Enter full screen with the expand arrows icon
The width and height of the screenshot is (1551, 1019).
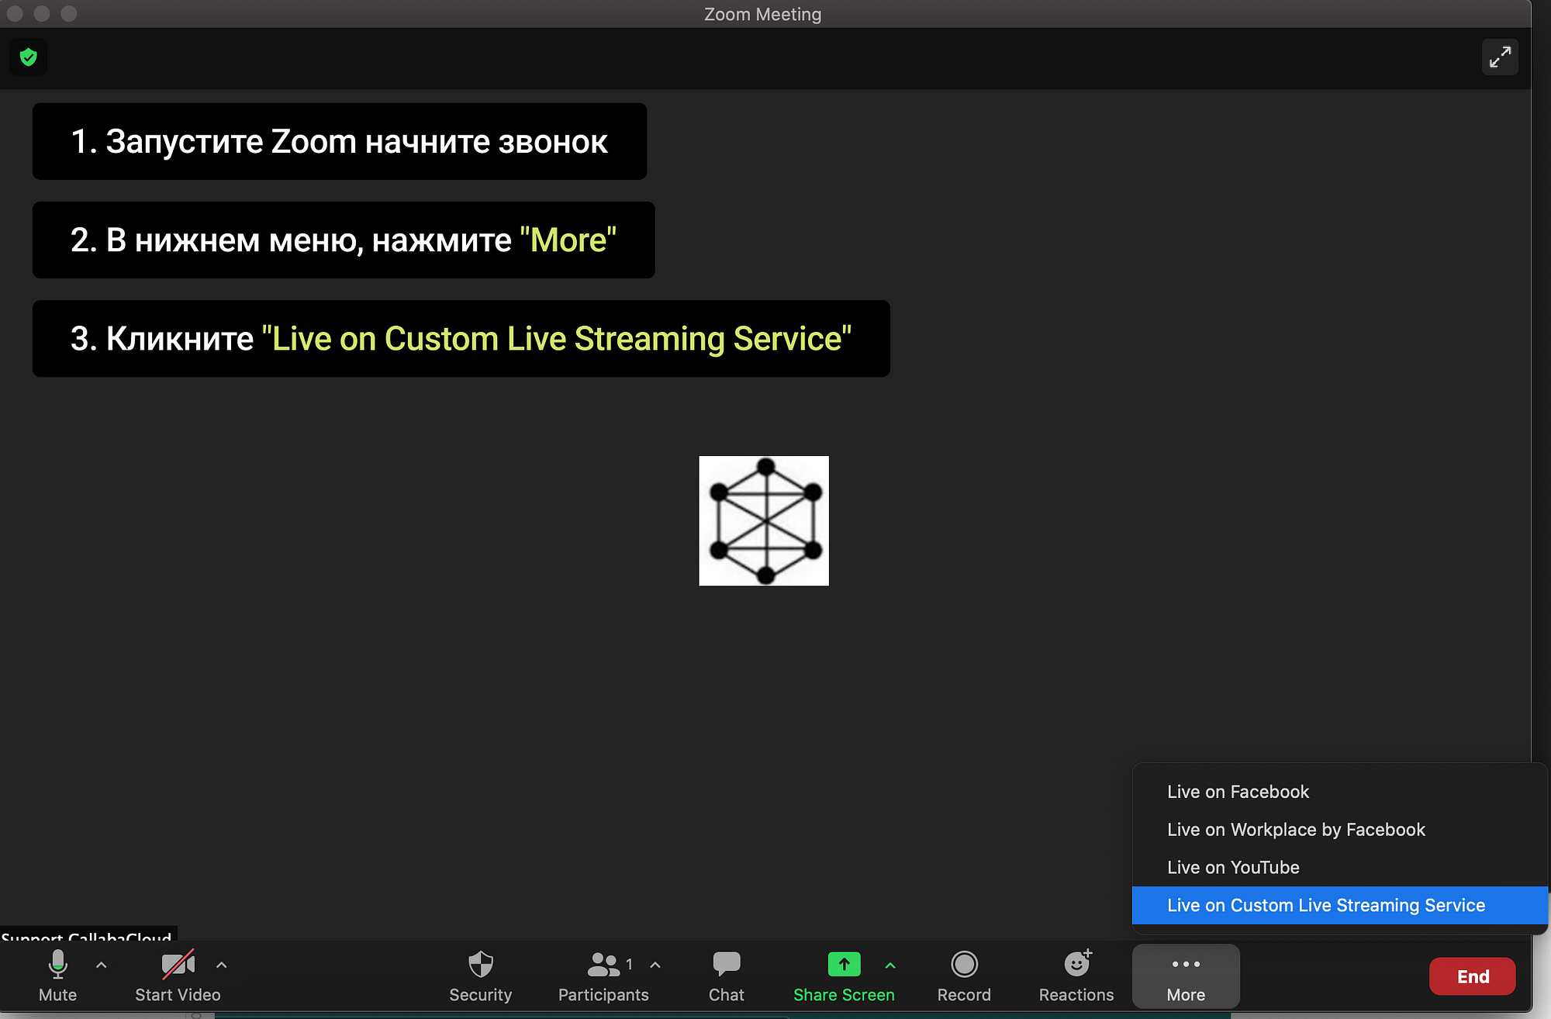coord(1500,57)
